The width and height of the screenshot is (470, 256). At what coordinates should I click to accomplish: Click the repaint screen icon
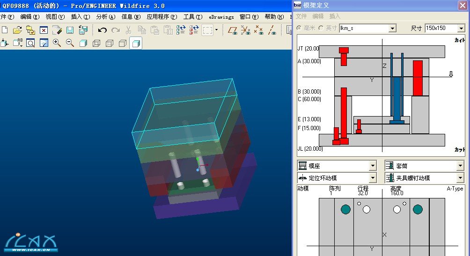[x=44, y=43]
